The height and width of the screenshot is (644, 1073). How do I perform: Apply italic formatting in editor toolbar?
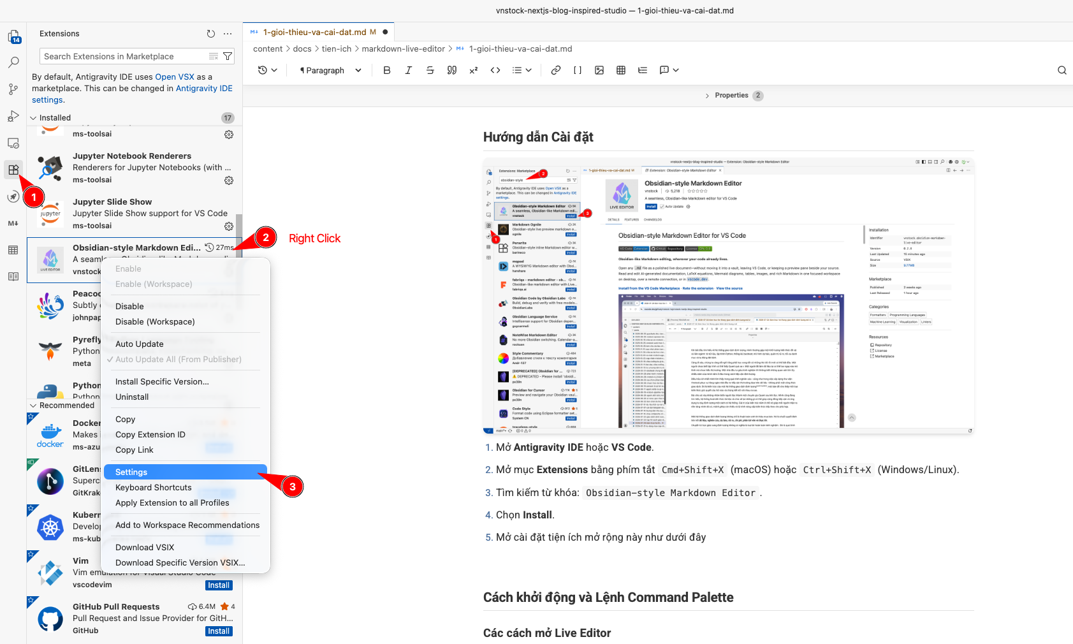point(409,70)
